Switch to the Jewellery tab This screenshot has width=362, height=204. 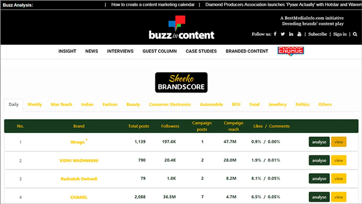click(277, 105)
